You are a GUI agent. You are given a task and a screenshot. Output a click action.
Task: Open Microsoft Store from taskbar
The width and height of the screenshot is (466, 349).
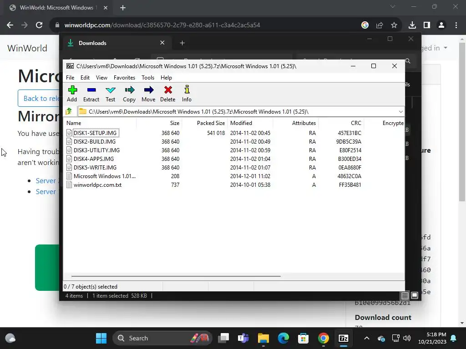303,338
